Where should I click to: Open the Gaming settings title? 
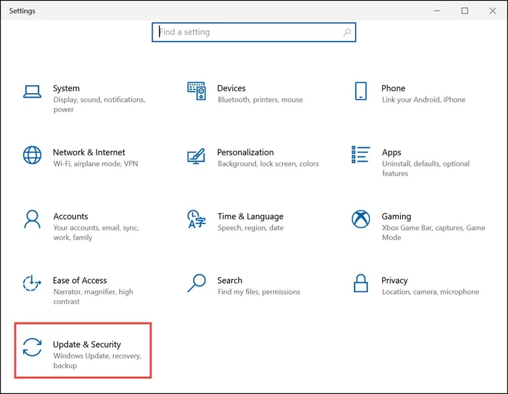coord(396,217)
